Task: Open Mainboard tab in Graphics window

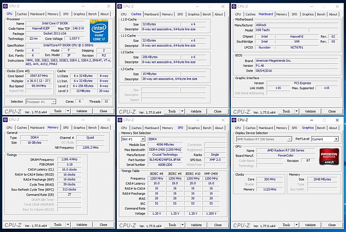Action: tap(266, 128)
